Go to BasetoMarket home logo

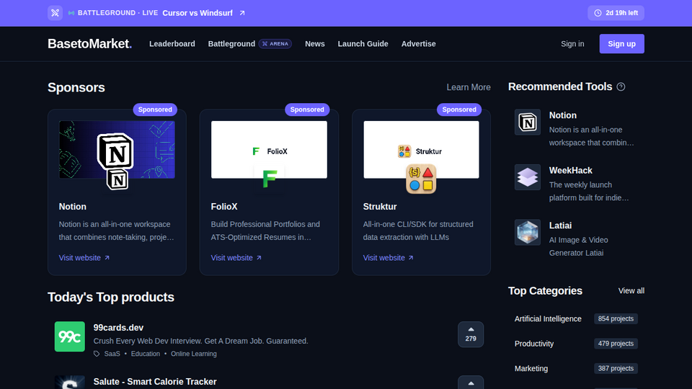pos(89,44)
